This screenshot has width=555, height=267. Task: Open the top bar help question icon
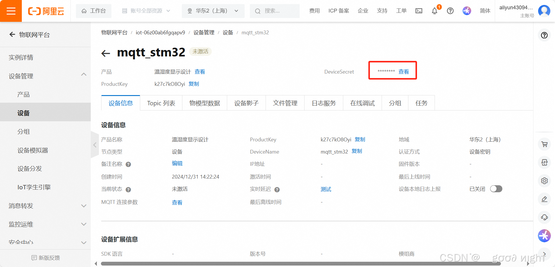450,11
